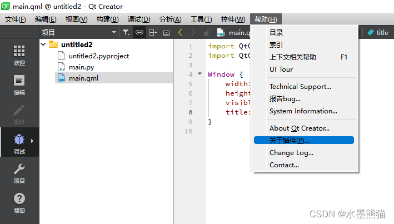Go forward with the right arrow
This screenshot has height=224, width=394.
[x=193, y=32]
